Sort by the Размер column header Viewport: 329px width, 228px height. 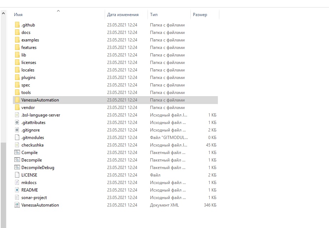[200, 15]
